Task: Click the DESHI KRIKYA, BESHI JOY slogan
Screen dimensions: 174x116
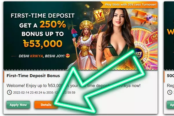Action: 41,56
